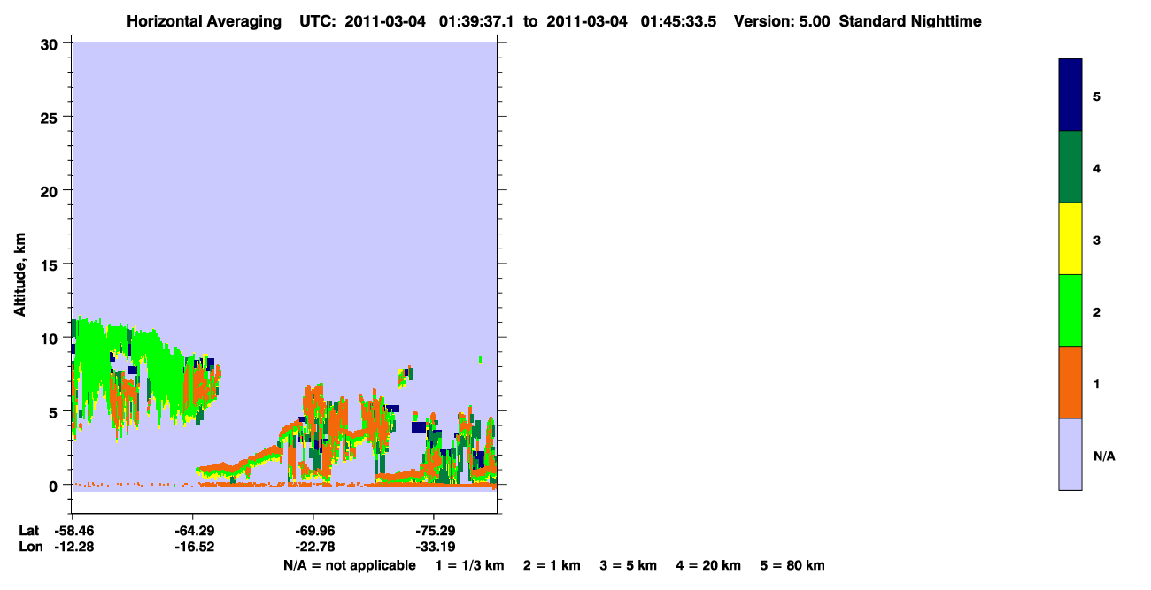Click the '4 = 20 km' legend text
The height and width of the screenshot is (590, 1151).
(x=708, y=565)
